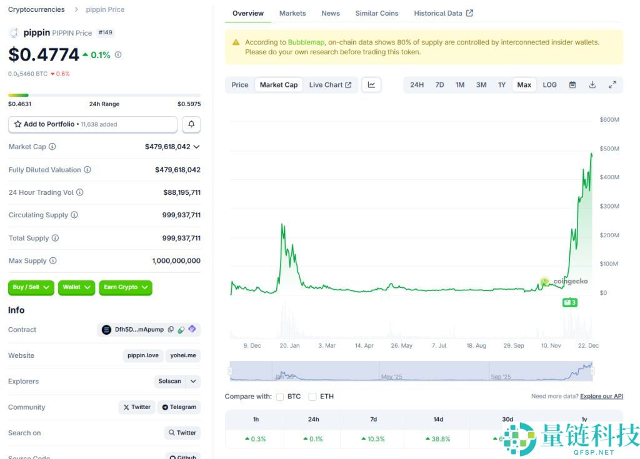Click the right handle of chart navigator
The image size is (640, 459).
point(592,371)
